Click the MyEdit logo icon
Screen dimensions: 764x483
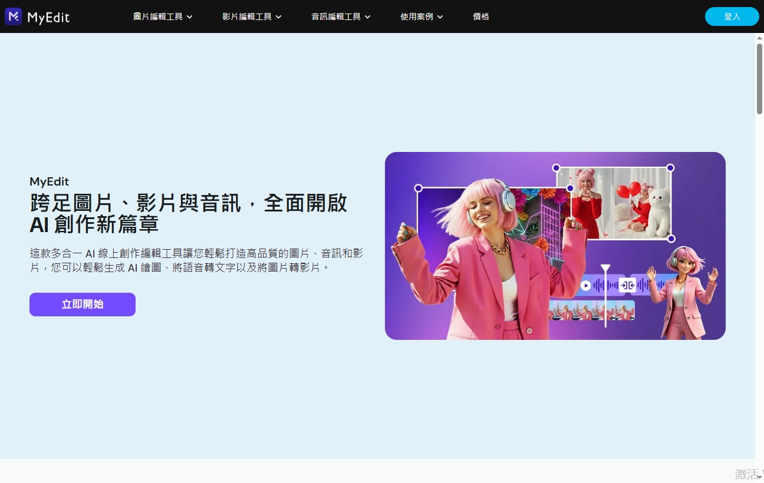[x=14, y=16]
